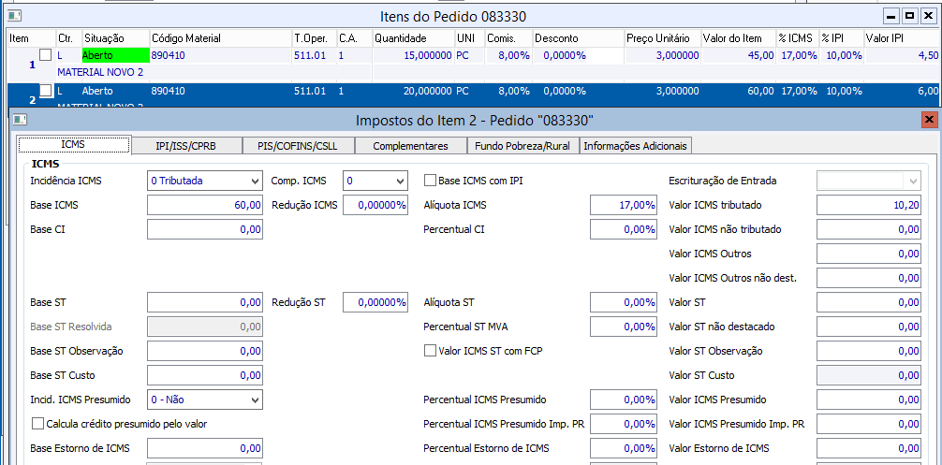Click the Base CI field
Image resolution: width=942 pixels, height=465 pixels.
205,229
